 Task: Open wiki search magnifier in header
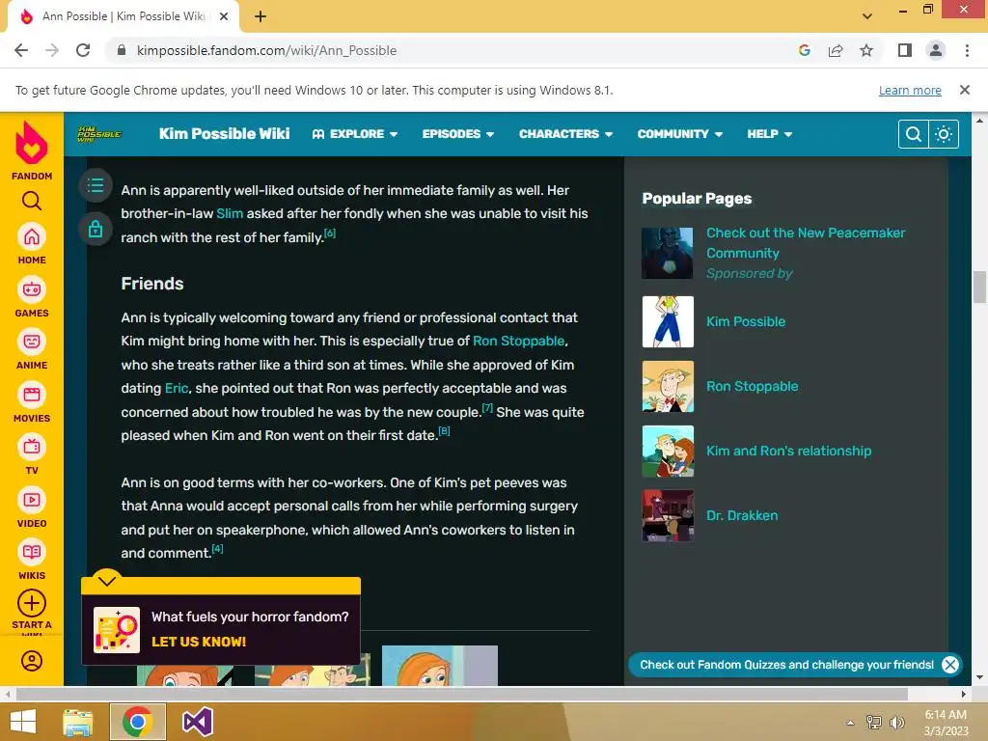click(913, 133)
